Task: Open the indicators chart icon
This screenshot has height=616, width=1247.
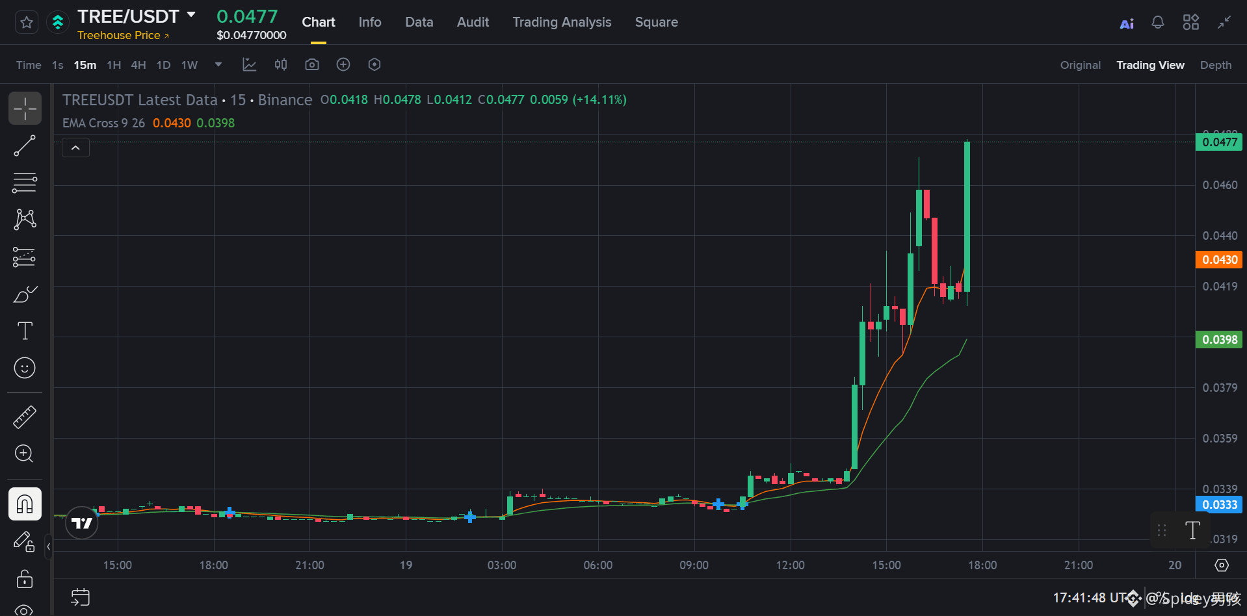Action: click(x=250, y=64)
